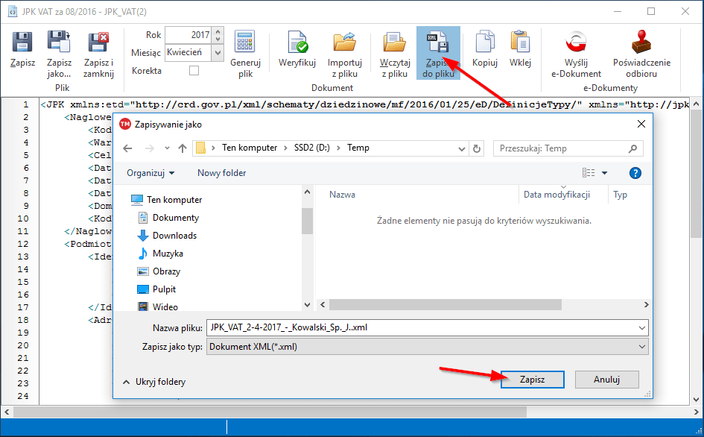704x437 pixels.
Task: Open the Organizuj dropdown menu
Action: (x=150, y=173)
